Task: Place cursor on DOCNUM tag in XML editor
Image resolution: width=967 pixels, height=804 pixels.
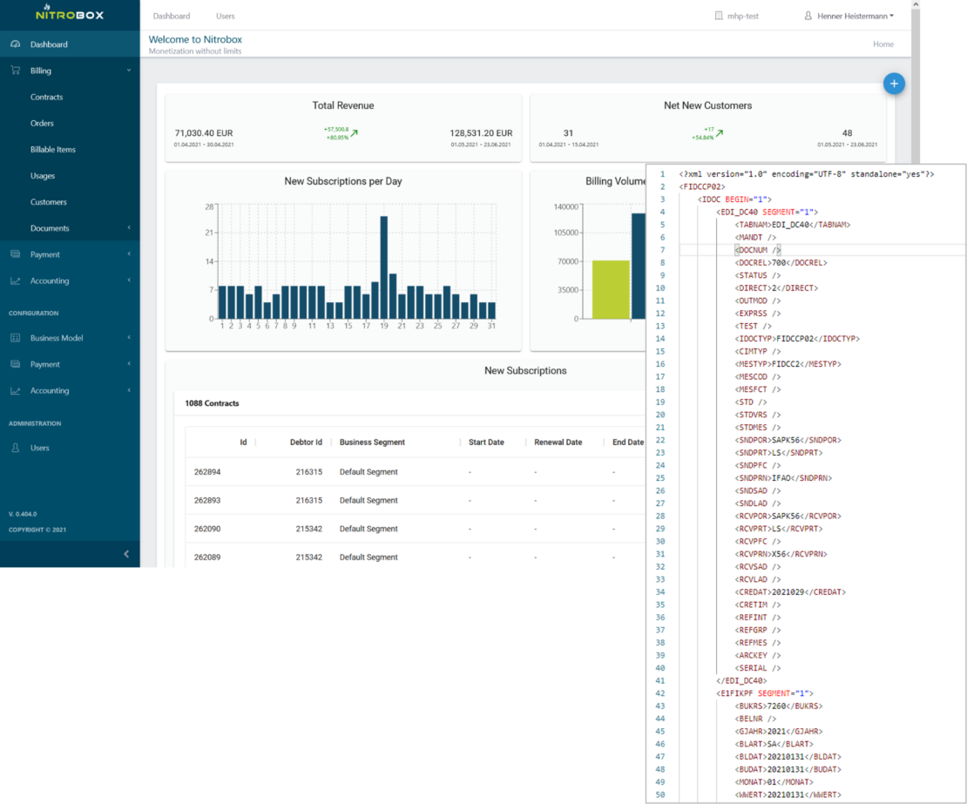Action: [x=757, y=250]
